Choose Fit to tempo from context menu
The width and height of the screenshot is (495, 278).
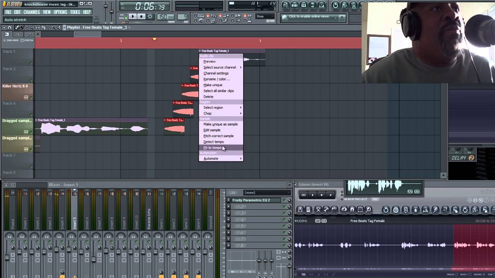(221, 147)
